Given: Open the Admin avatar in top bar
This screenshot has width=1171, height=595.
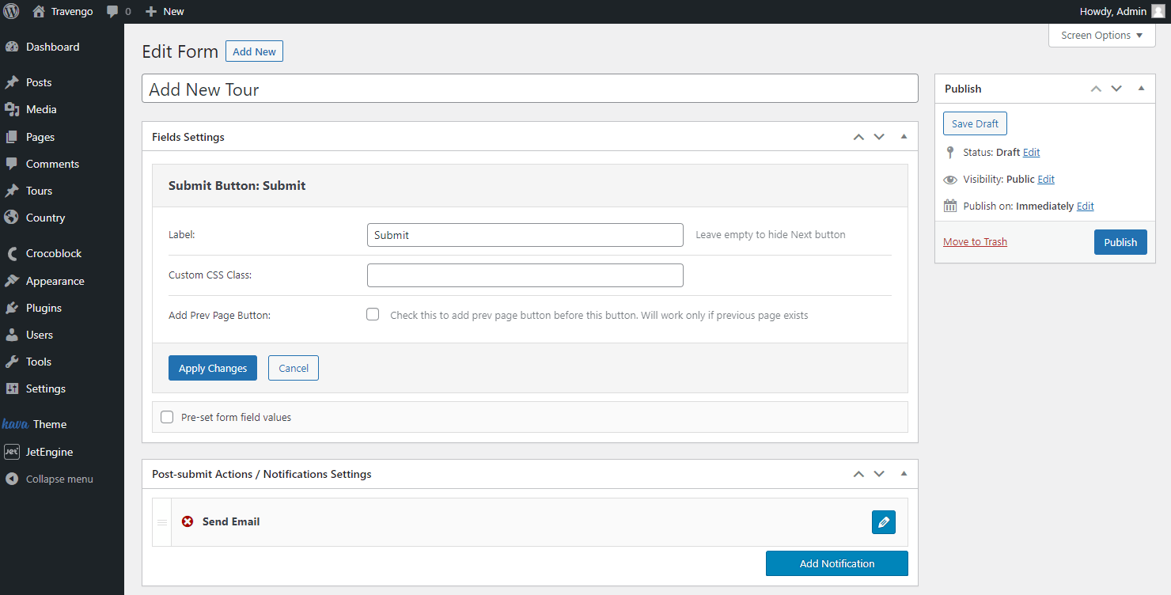Looking at the screenshot, I should tap(1158, 11).
